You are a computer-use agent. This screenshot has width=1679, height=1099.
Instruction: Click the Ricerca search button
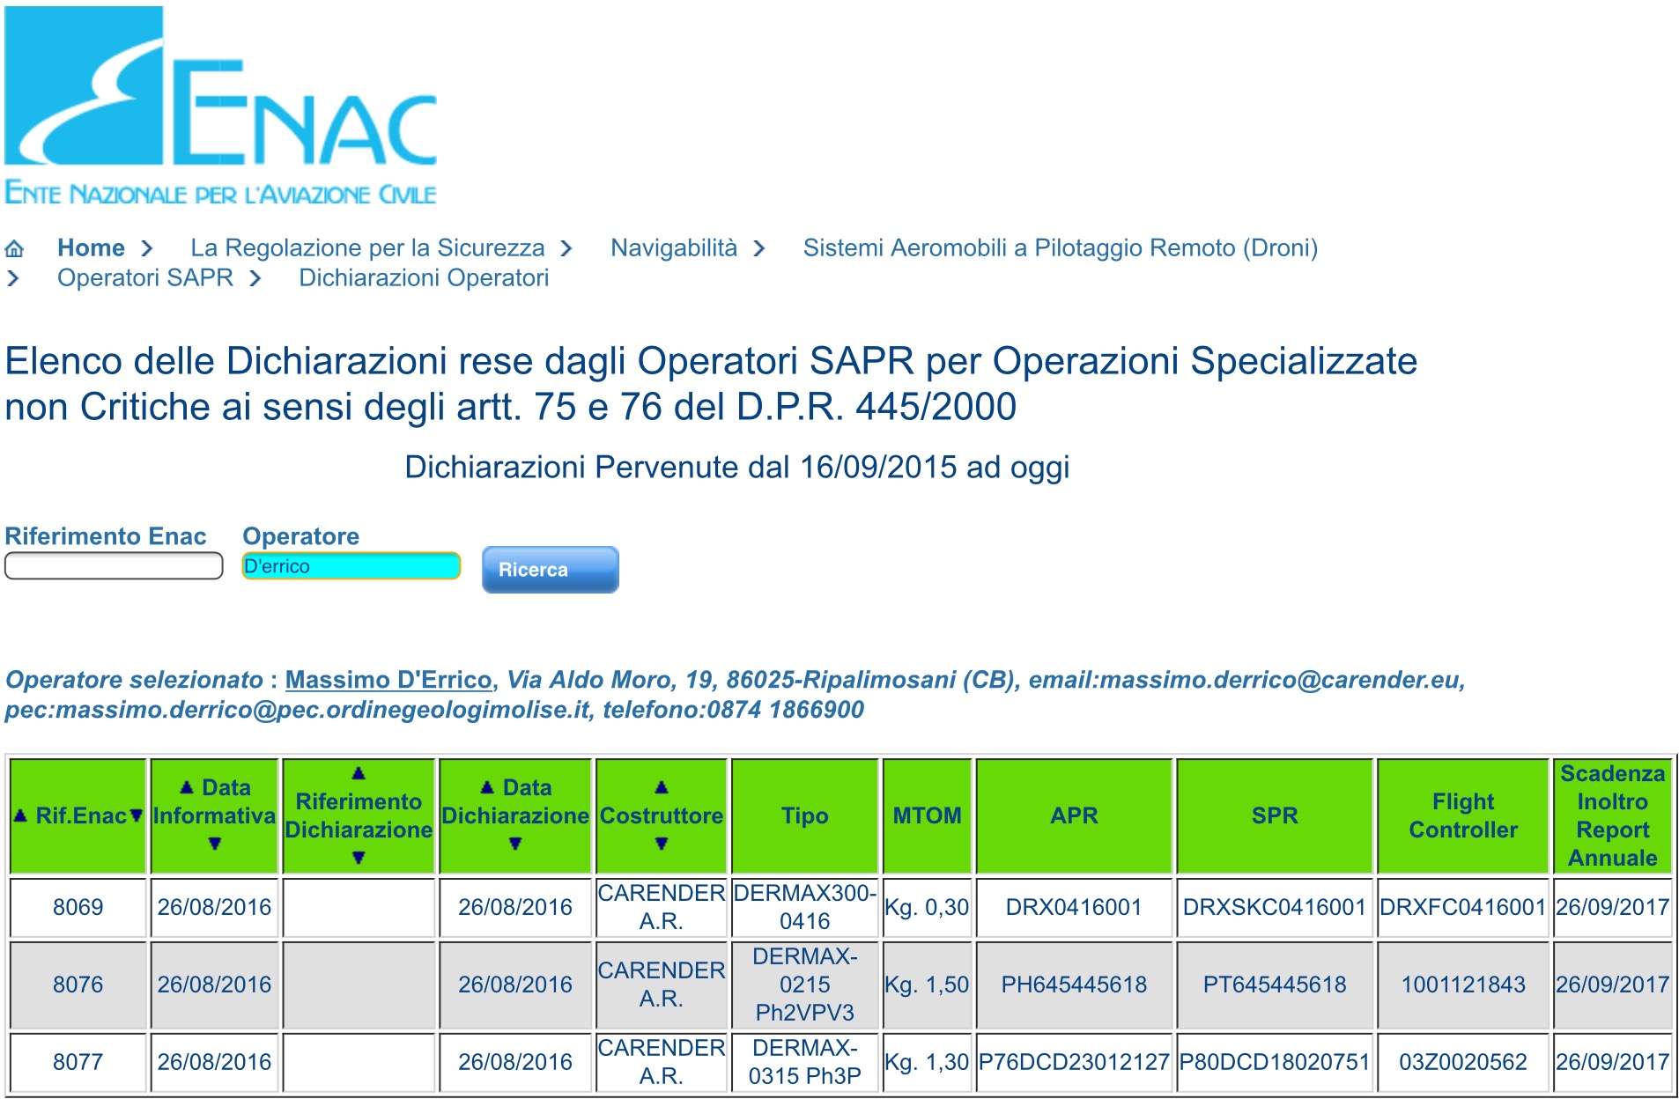click(551, 570)
